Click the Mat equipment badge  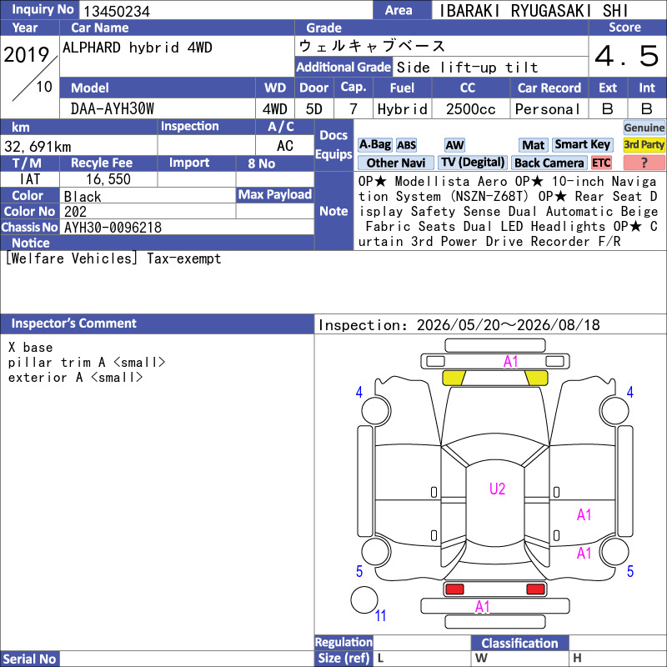pos(533,145)
